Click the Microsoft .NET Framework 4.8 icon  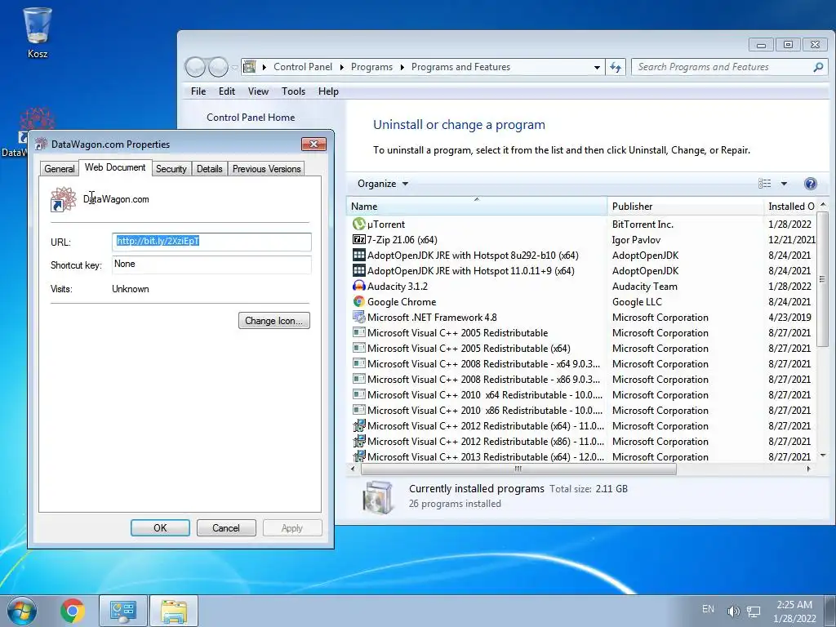pos(359,318)
